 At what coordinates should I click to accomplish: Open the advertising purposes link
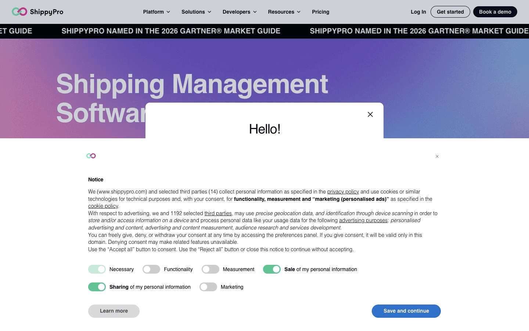(363, 220)
